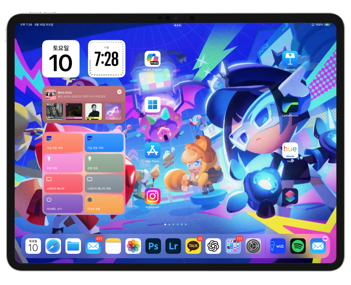351x285 pixels.
Task: Run the 스테이지 매니저 shortcut
Action: point(63,183)
